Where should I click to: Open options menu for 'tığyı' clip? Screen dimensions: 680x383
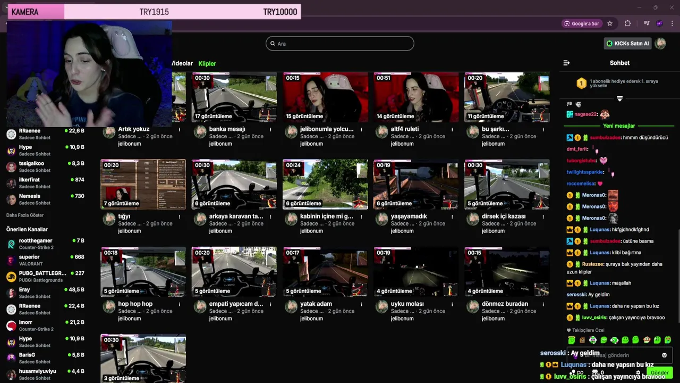pos(180,217)
